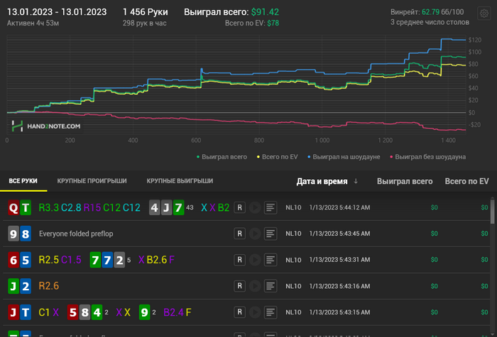Click the R15 action in QT row
The height and width of the screenshot is (337, 497).
(92, 207)
